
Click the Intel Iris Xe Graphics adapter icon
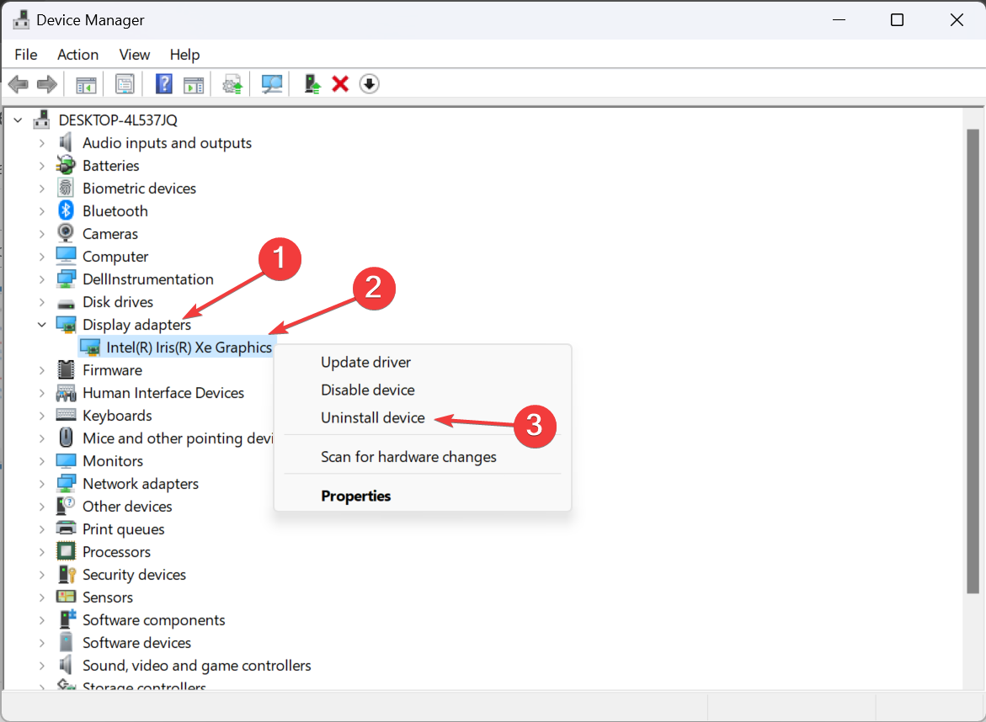[90, 347]
